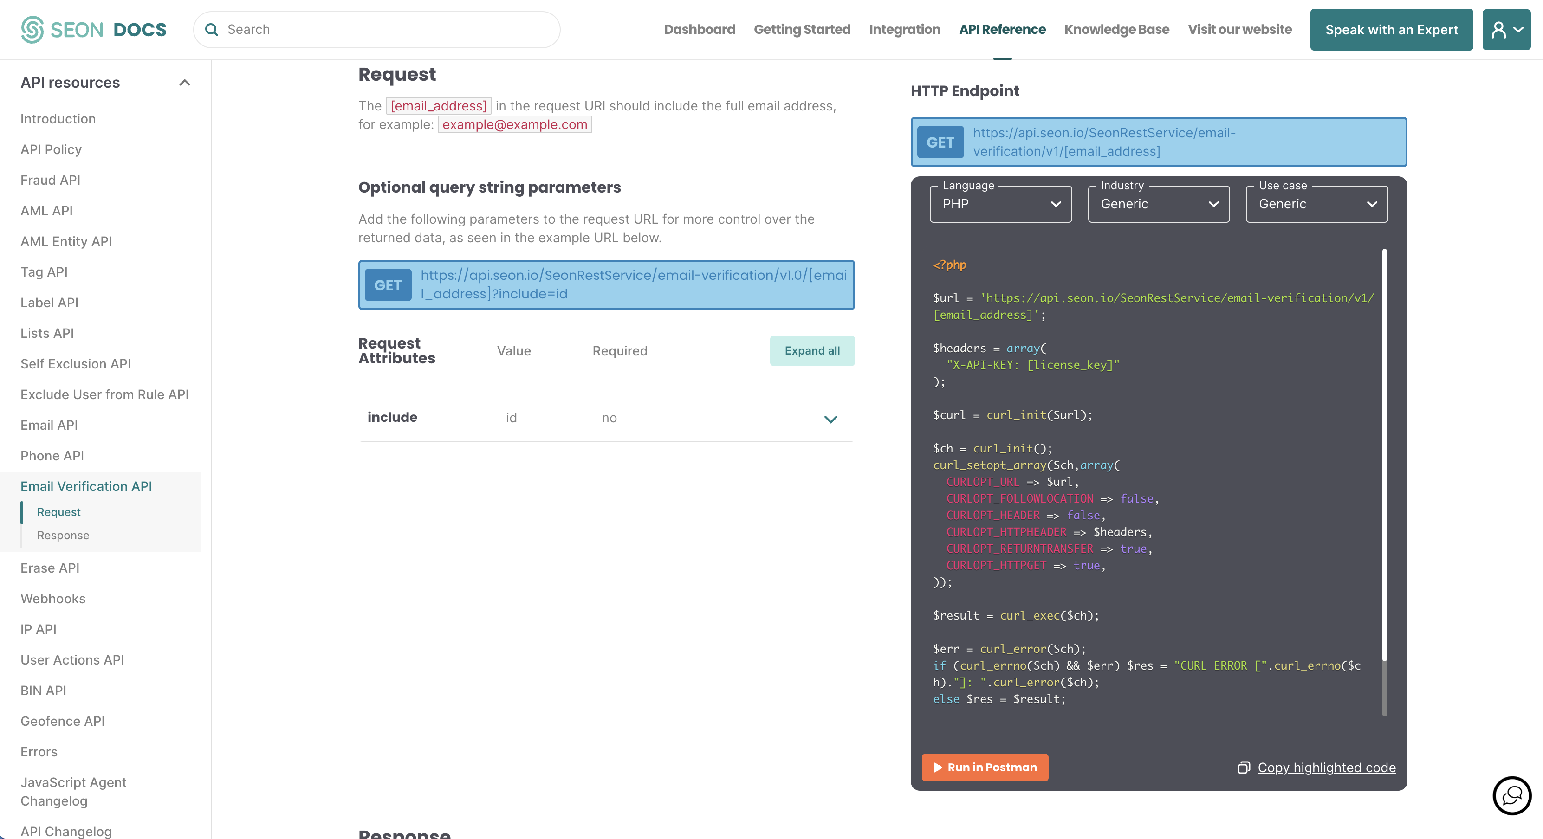This screenshot has width=1543, height=839.
Task: Open Errors in the sidebar
Action: 39,752
